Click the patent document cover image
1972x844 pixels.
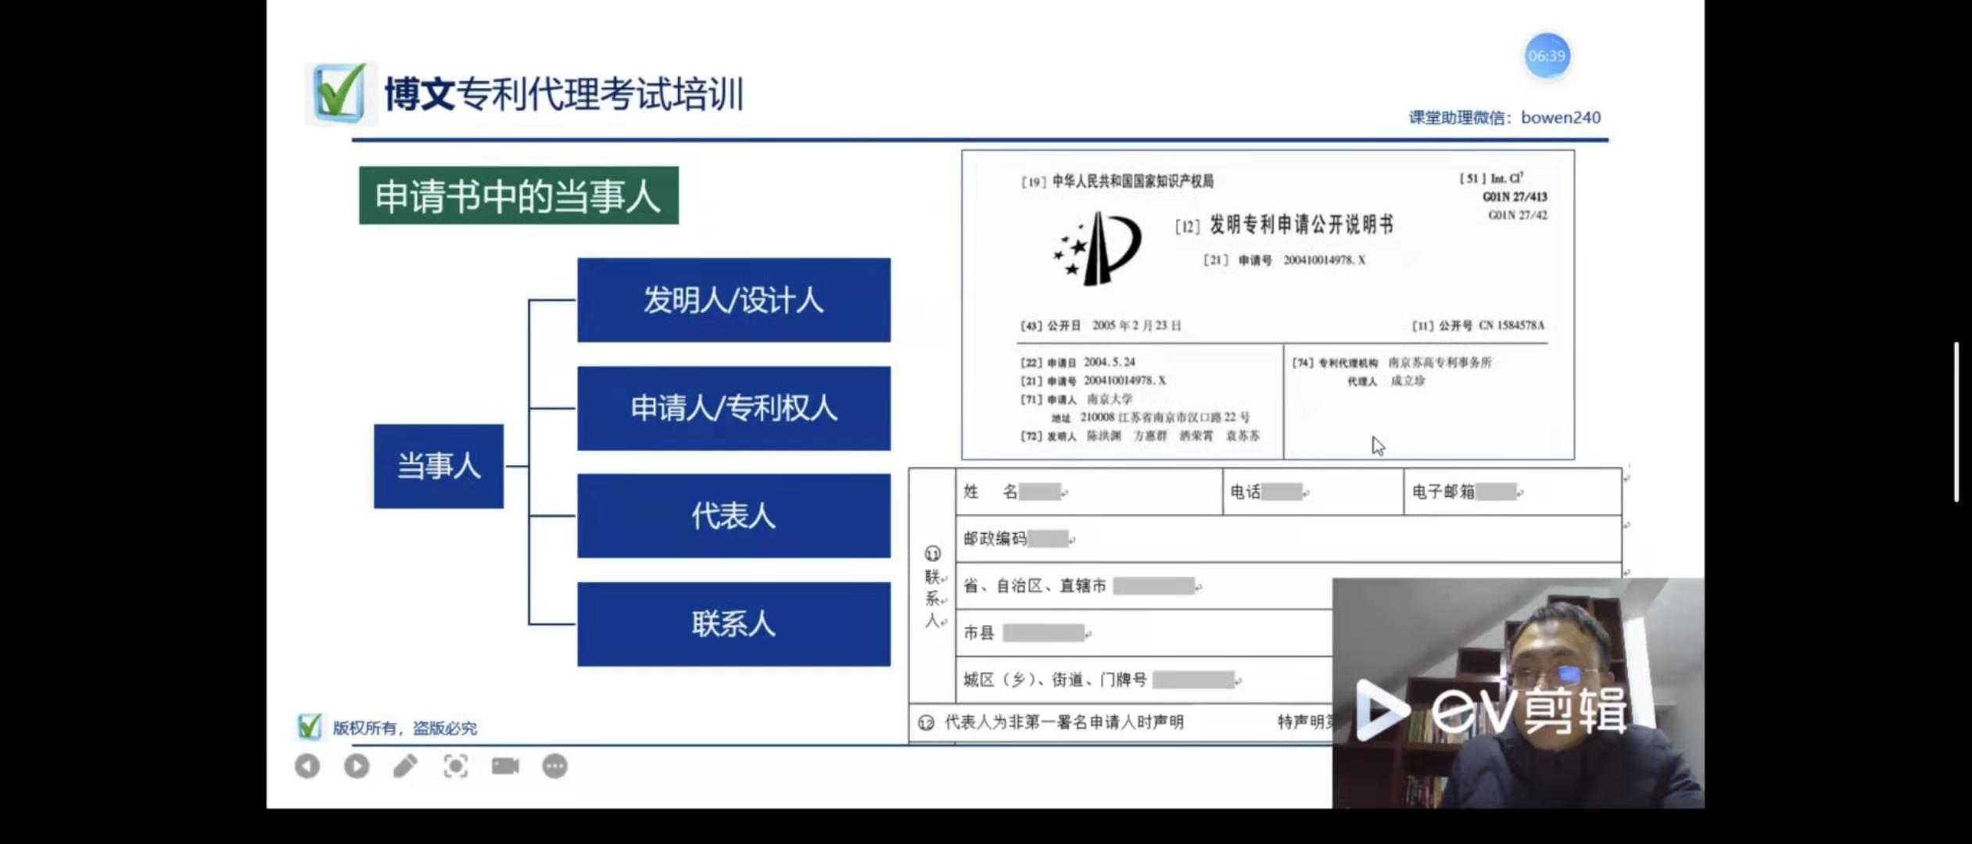tap(1267, 305)
